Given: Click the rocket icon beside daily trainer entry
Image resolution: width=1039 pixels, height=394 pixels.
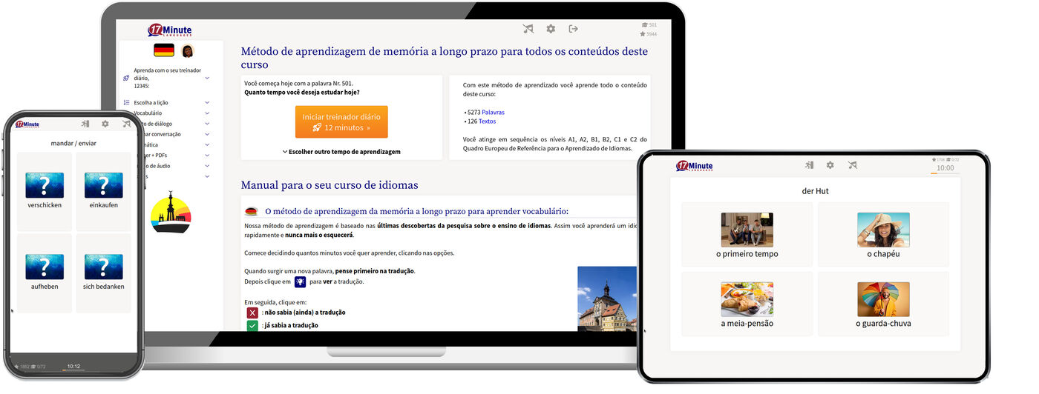Looking at the screenshot, I should tap(127, 78).
